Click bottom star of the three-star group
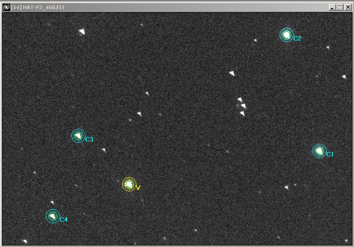 (242, 114)
